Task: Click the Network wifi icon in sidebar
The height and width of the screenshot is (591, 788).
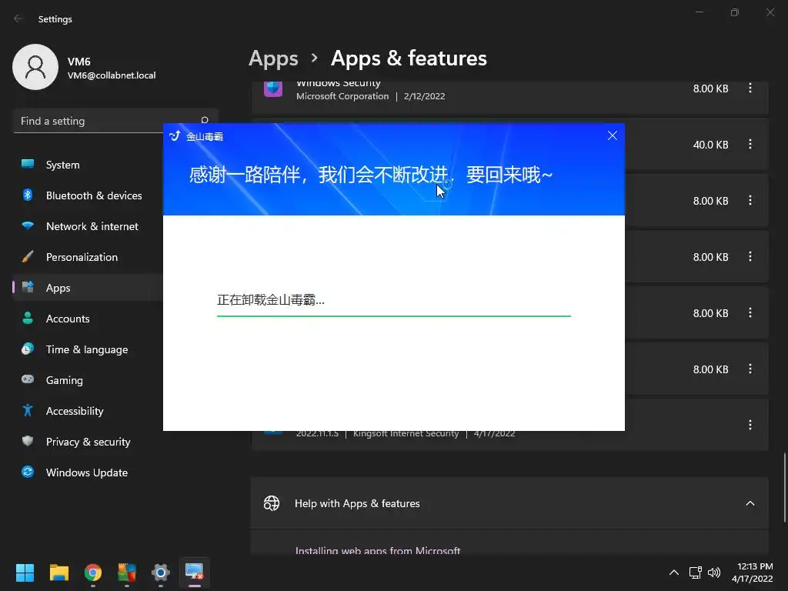Action: coord(28,225)
